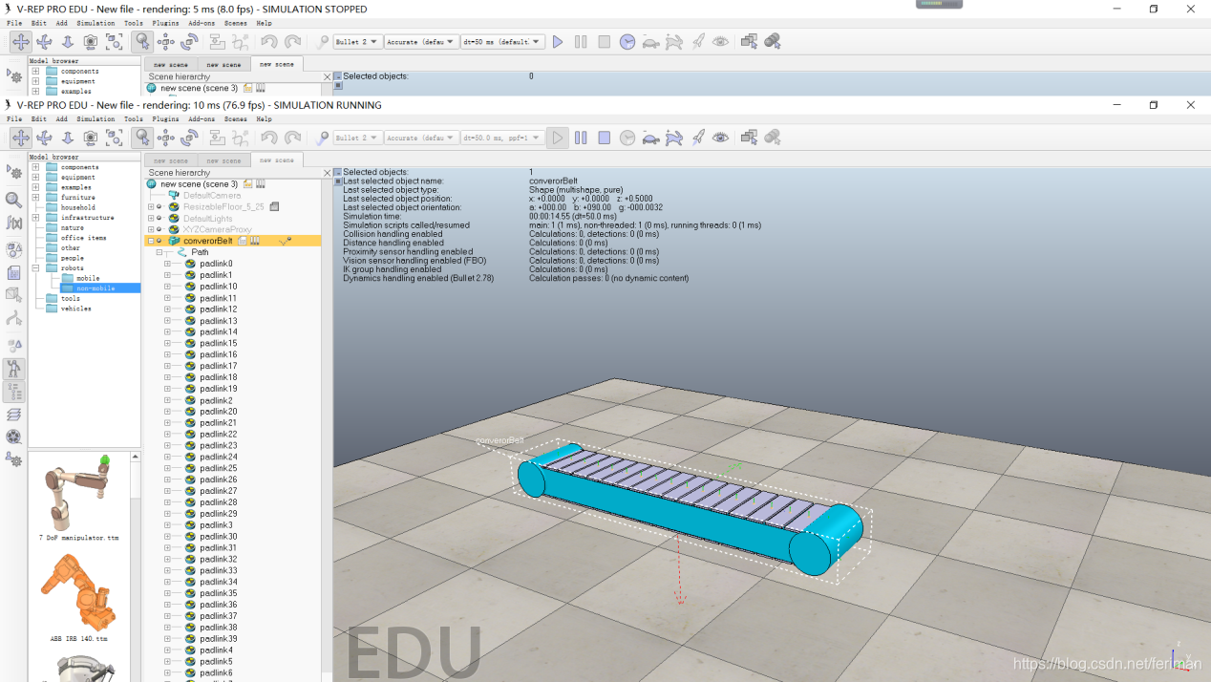Open user settings gear at sidebar bottom
Screen dimensions: 1211x682
(13, 459)
